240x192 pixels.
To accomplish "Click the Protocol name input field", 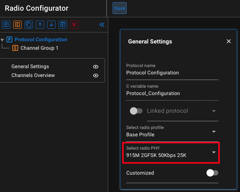I will point(172,73).
